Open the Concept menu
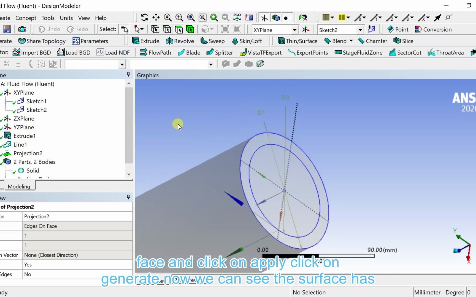476x297 pixels. point(26,18)
